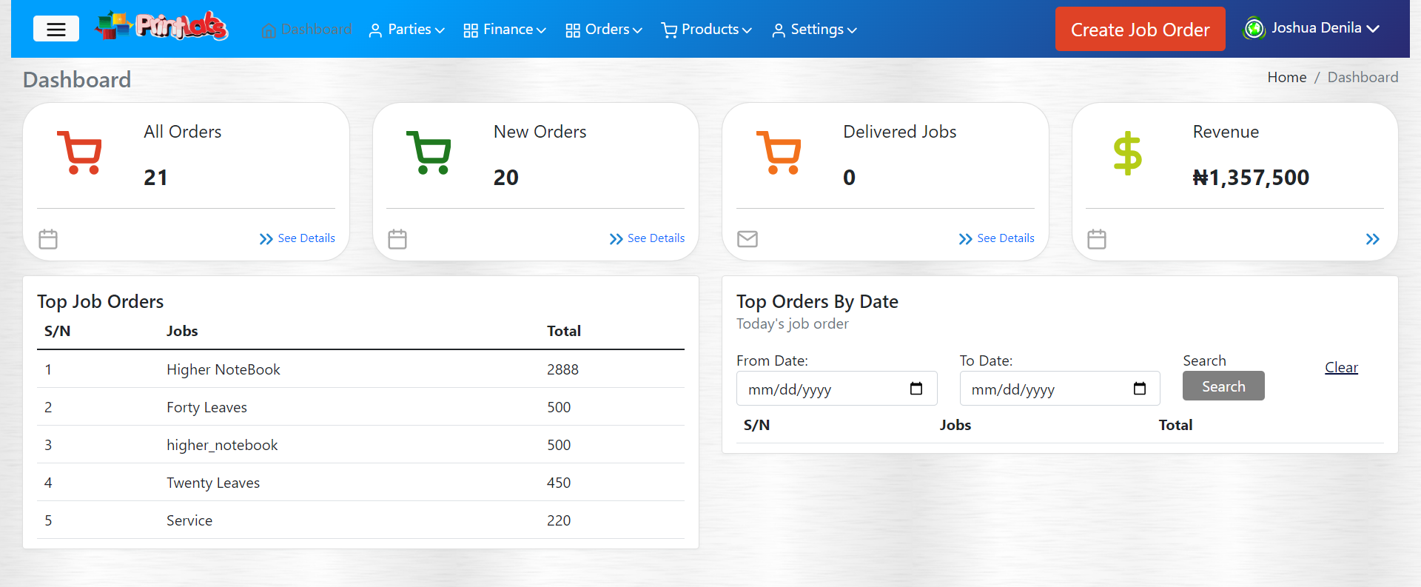This screenshot has width=1421, height=587.
Task: Open the Orders menu
Action: tap(604, 30)
